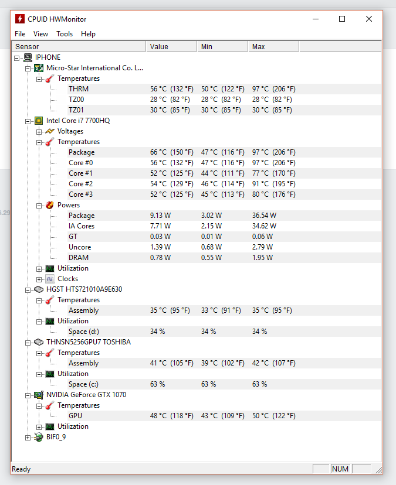This screenshot has height=485, width=396.
Task: Select the TZ00 sensor row
Action: 224,100
